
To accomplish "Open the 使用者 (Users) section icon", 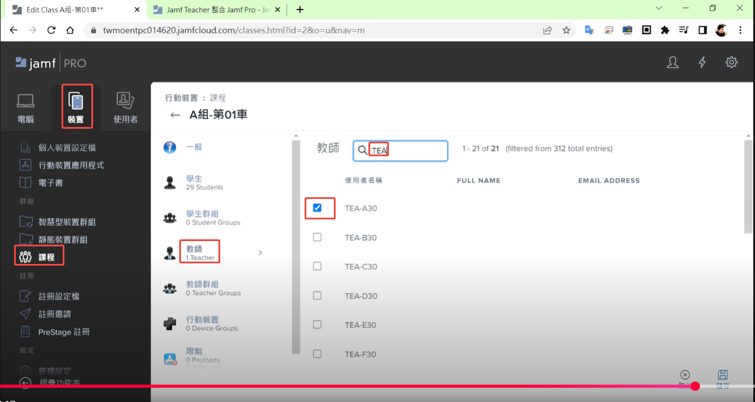I will pyautogui.click(x=125, y=101).
